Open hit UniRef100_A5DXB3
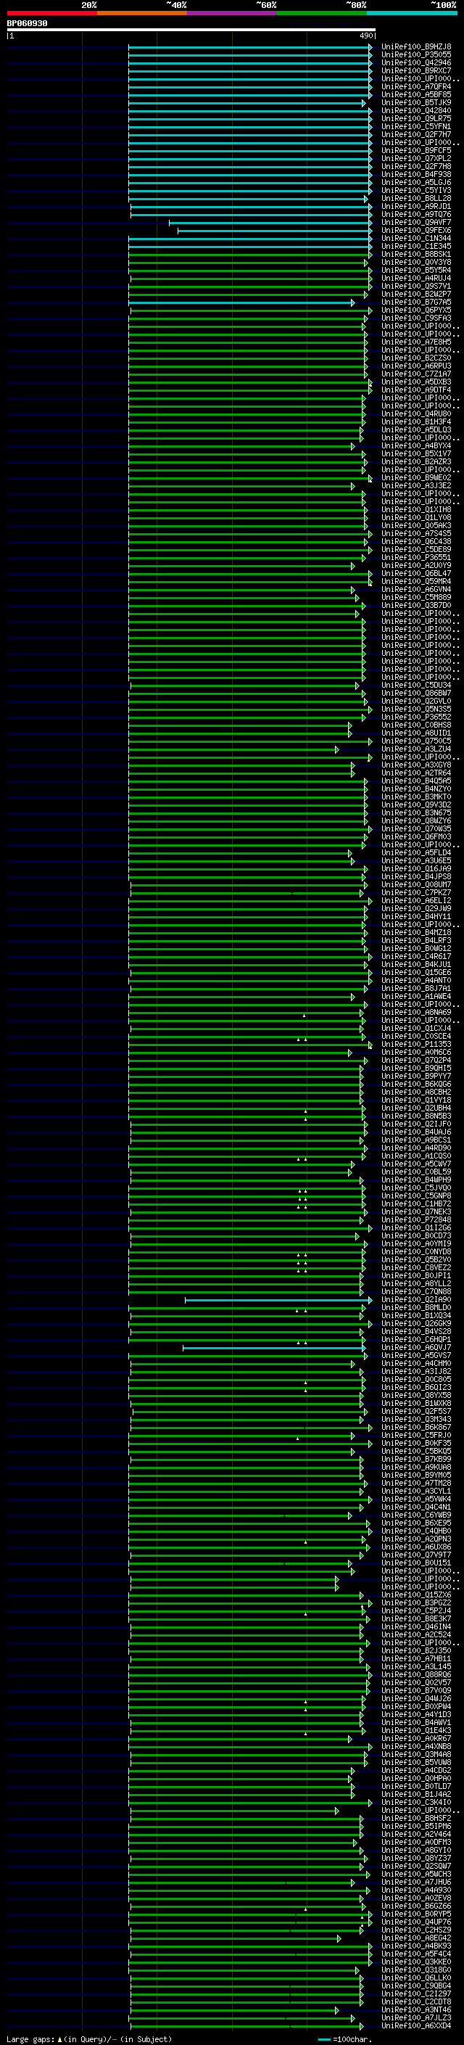Screen dimensions: 464x2045 [416, 382]
